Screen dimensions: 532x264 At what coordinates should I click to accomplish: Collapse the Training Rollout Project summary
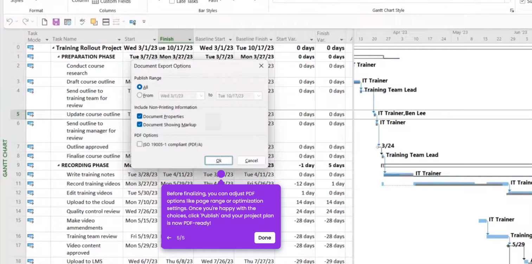[53, 48]
